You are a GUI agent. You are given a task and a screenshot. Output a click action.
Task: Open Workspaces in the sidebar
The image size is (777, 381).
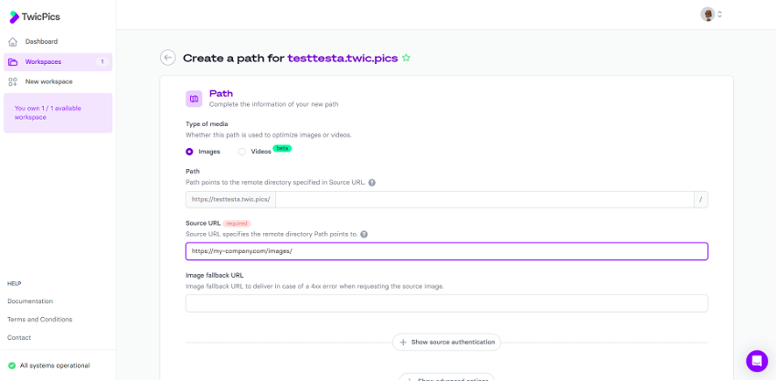coord(58,62)
